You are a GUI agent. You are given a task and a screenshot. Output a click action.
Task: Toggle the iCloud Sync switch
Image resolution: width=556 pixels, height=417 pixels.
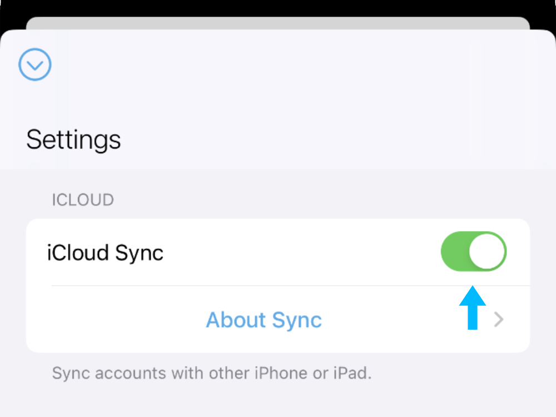[473, 251]
